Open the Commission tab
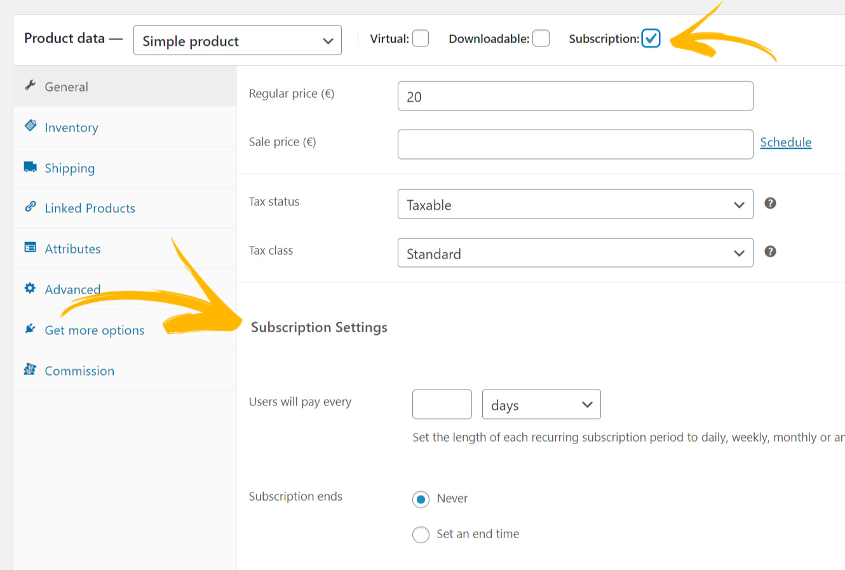This screenshot has width=845, height=570. [125, 370]
